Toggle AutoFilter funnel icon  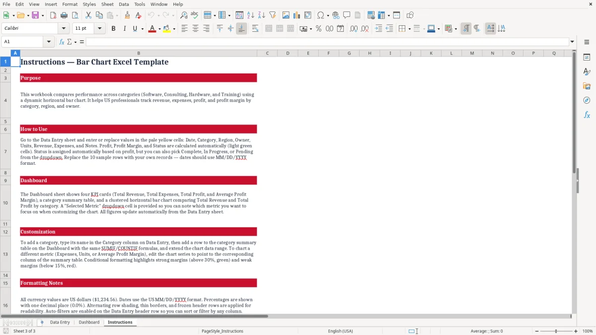coord(273,15)
